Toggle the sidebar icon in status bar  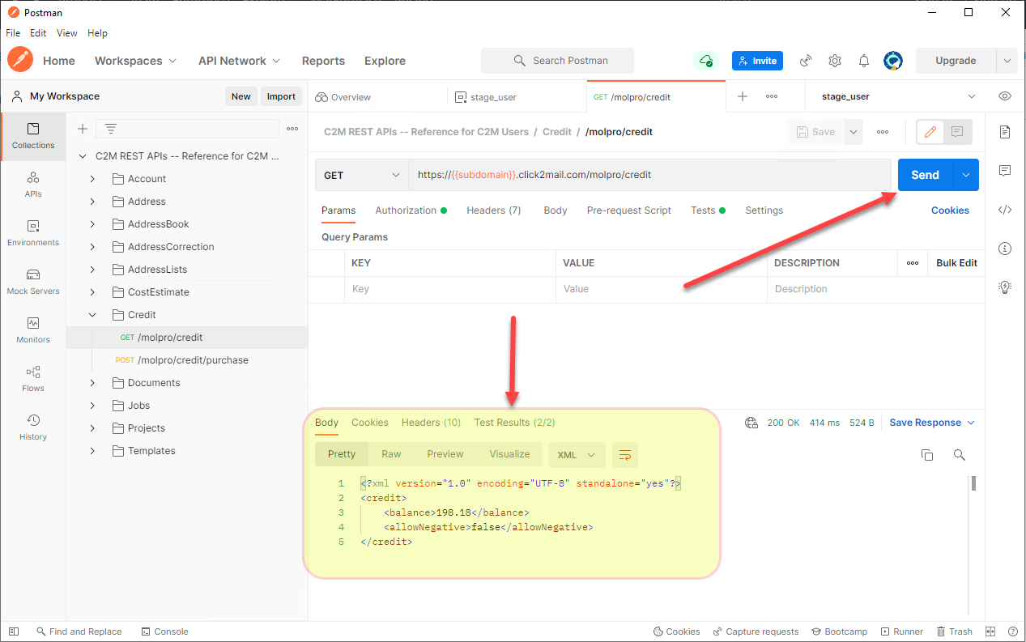(14, 631)
